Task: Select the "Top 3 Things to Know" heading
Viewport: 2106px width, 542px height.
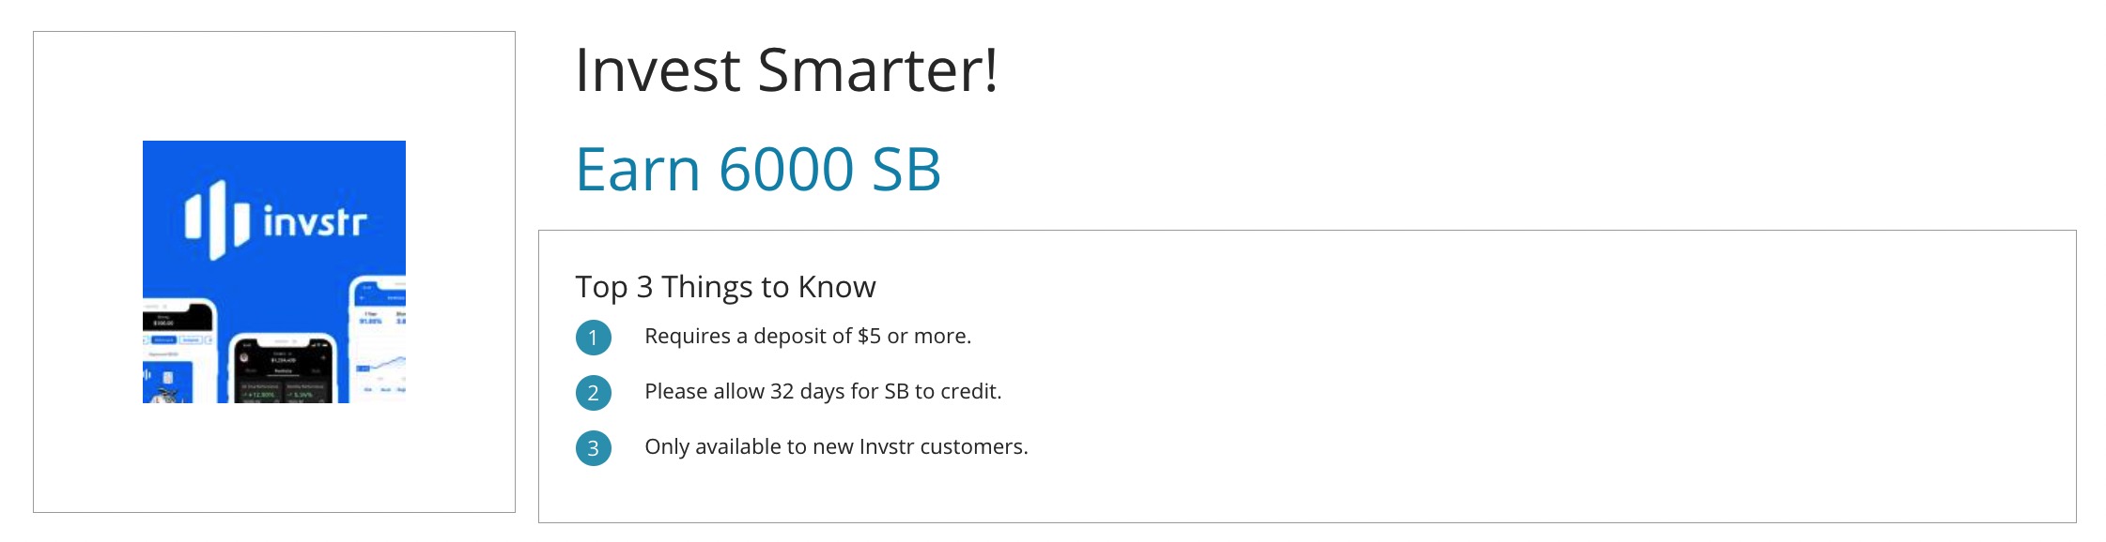Action: click(725, 286)
